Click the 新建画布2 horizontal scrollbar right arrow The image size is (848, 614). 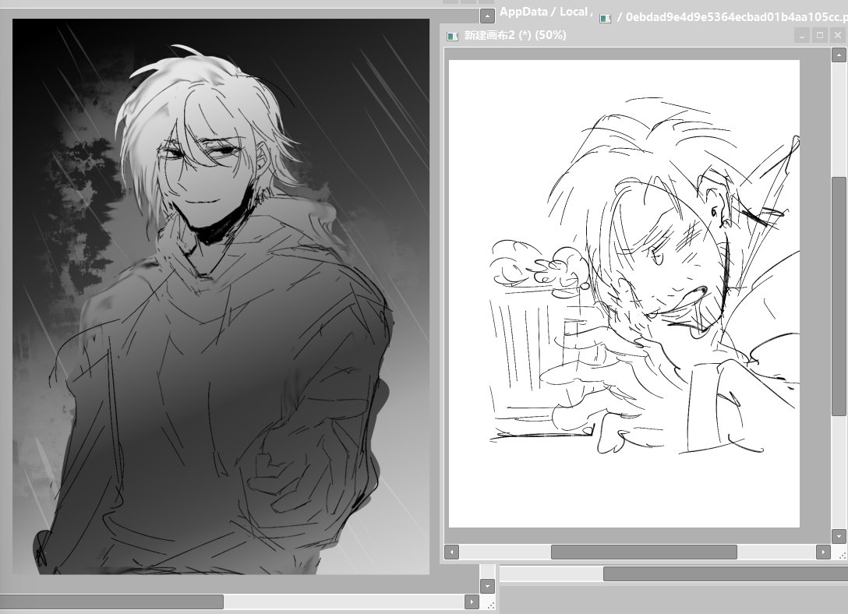tap(823, 552)
